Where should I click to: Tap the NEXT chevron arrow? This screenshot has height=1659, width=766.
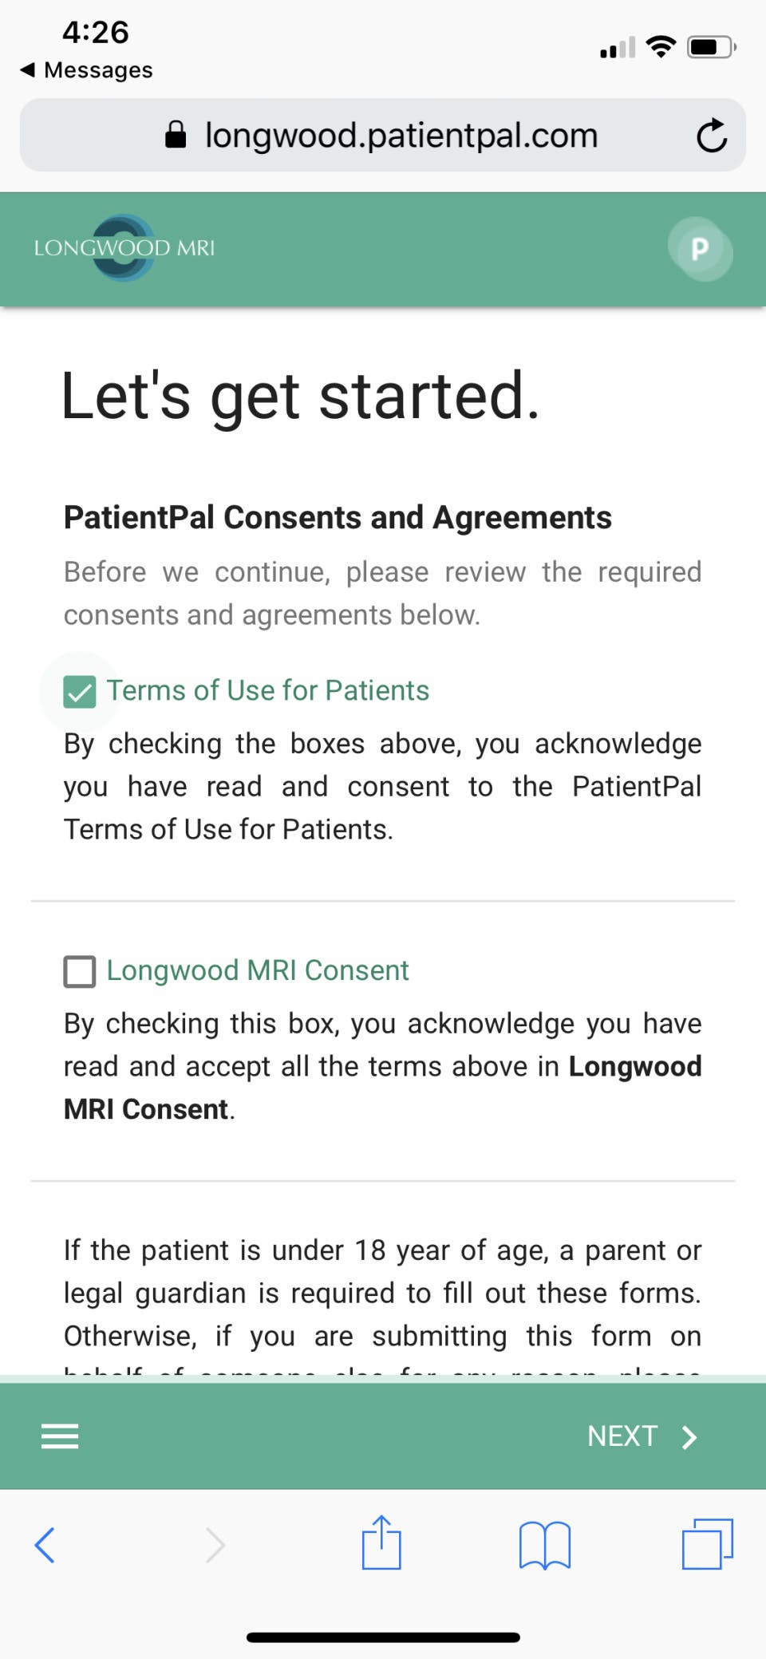tap(689, 1437)
